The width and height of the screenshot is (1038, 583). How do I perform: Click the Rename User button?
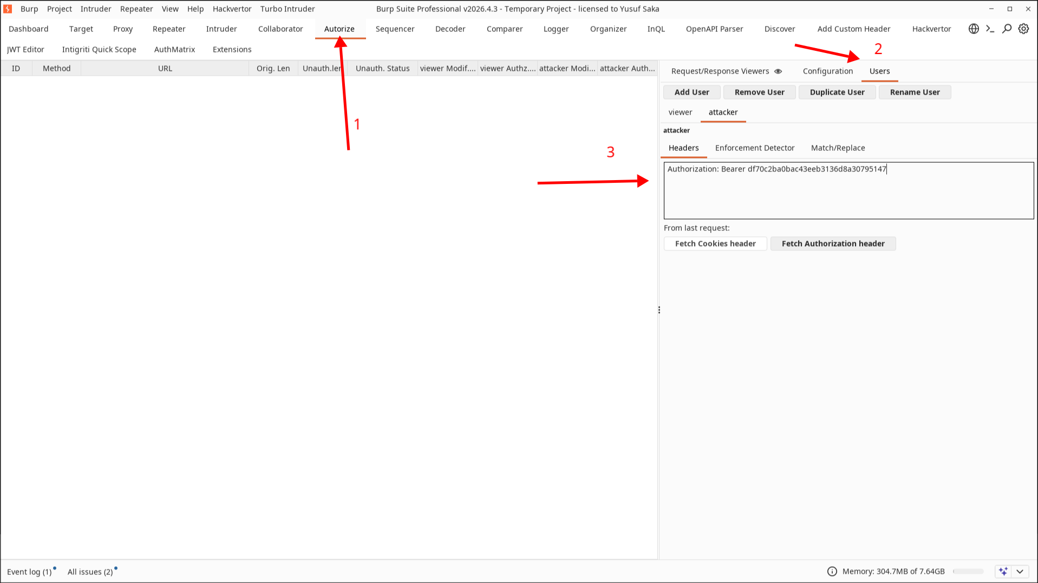coord(915,92)
